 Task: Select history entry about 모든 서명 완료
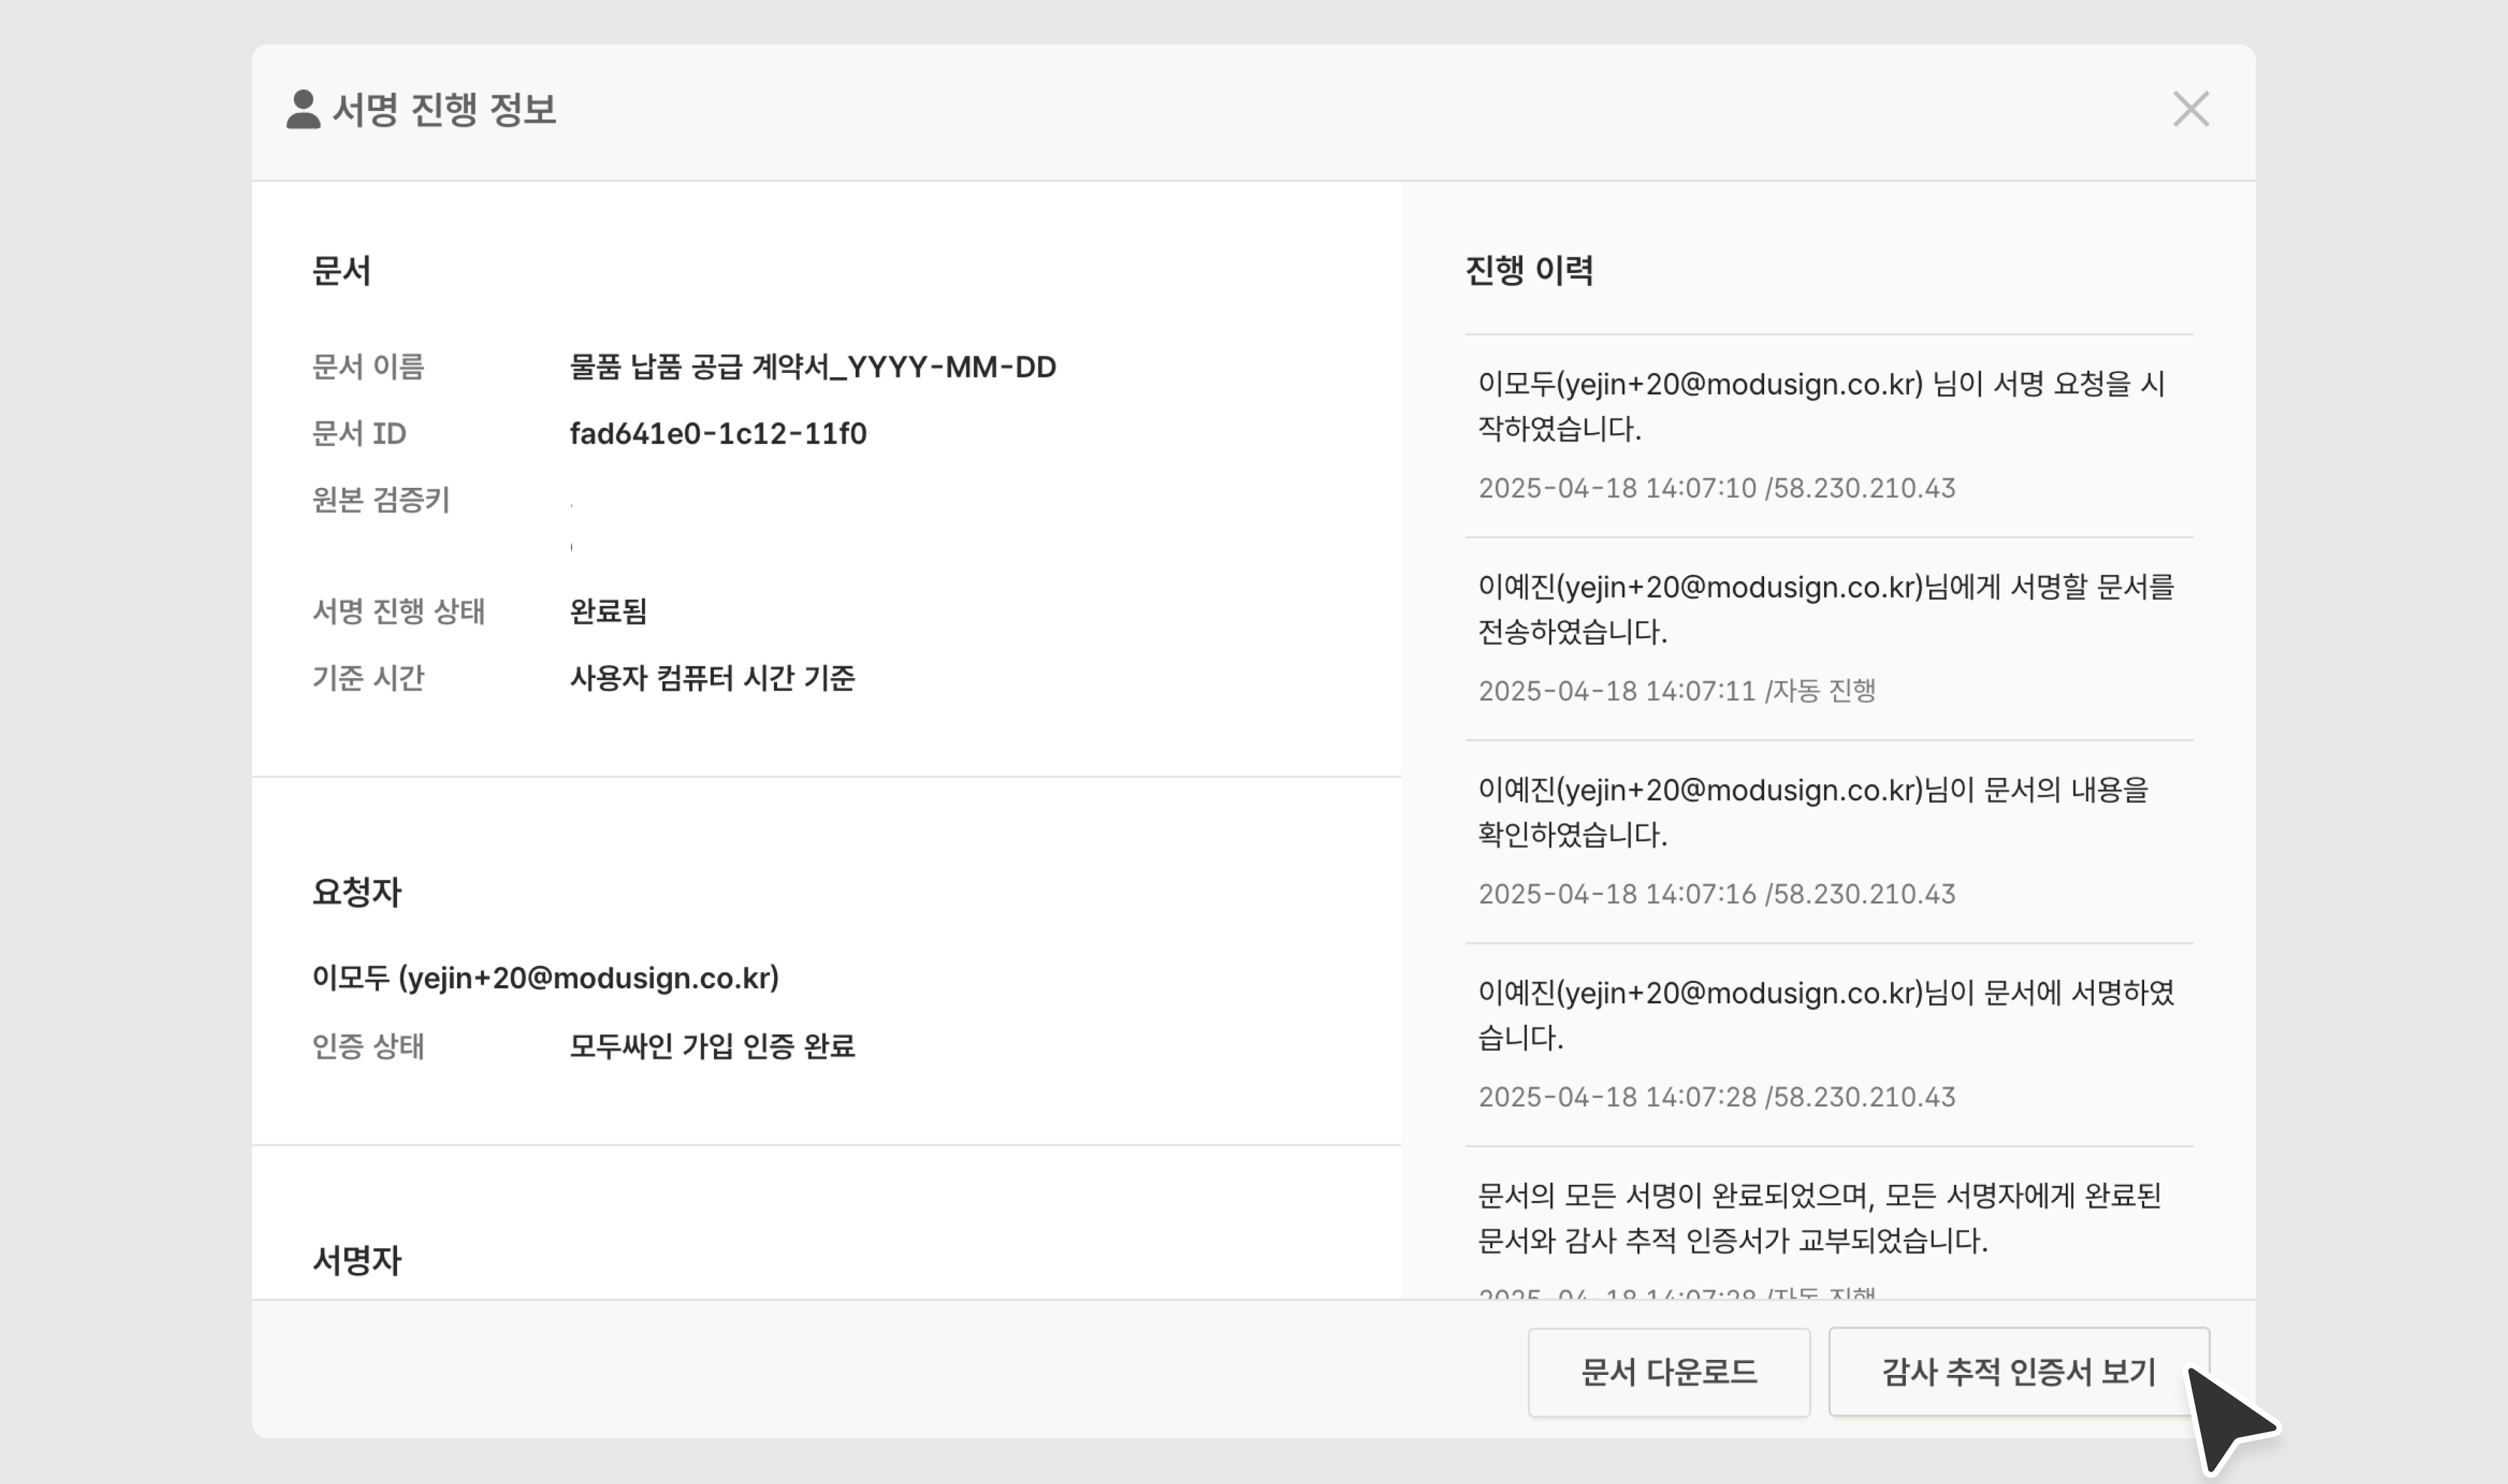[x=1818, y=1218]
